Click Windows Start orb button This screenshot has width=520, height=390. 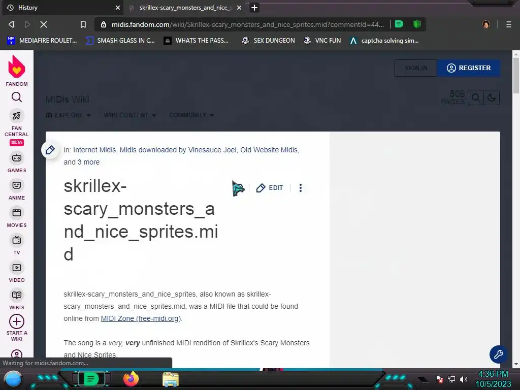[13, 379]
